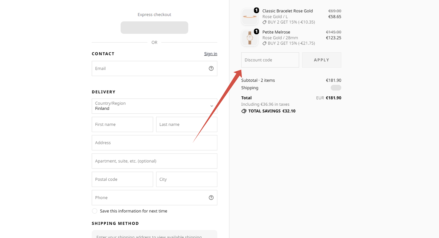This screenshot has width=439, height=238.
Task: Click the Petite Melrose watch thumbnail
Action: coord(250,38)
